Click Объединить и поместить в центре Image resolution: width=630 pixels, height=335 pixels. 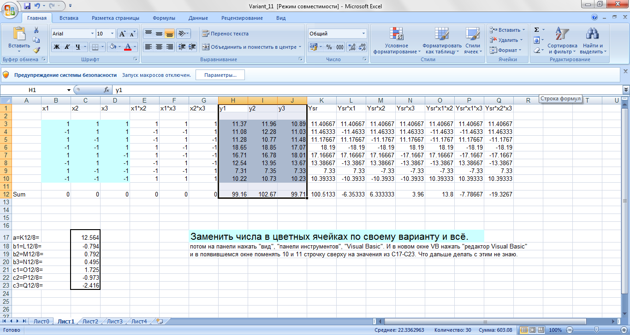tap(251, 47)
